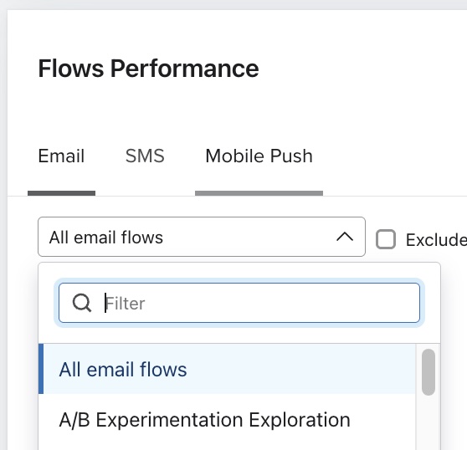Collapse the All email flows dropdown
Viewport: 467px width, 450px height.
pos(202,237)
